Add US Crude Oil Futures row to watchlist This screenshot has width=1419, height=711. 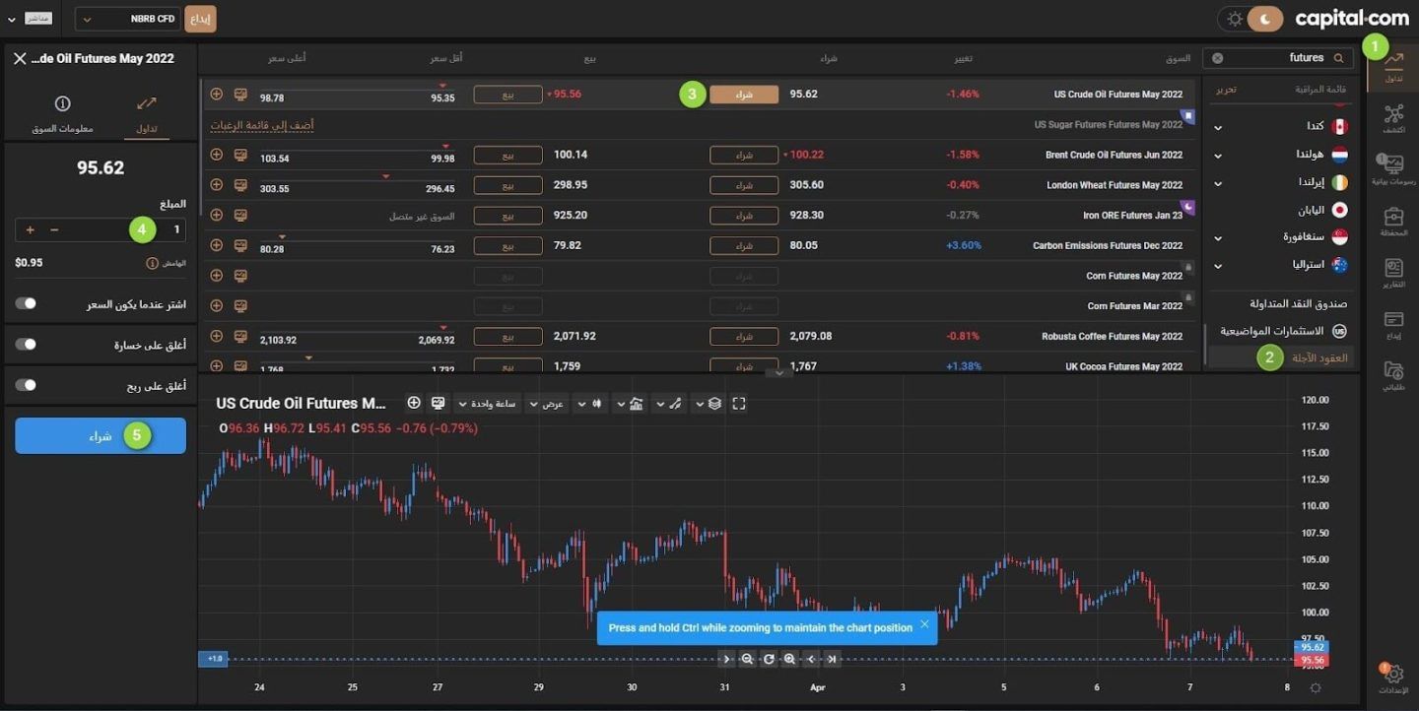point(217,94)
